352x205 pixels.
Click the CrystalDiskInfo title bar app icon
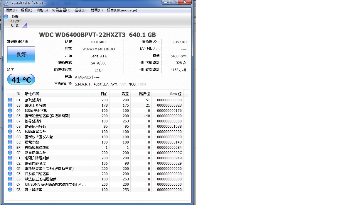6,3
